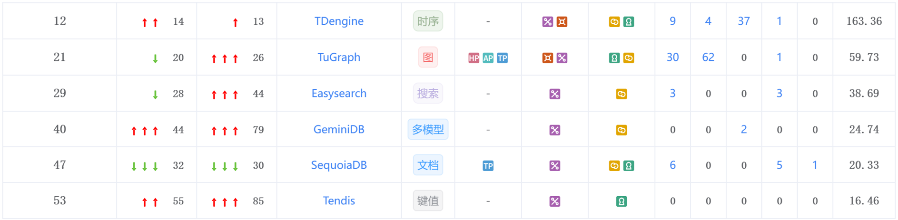Image resolution: width=898 pixels, height=220 pixels.
Task: Click the 键值 category tag for Tendis
Action: (428, 201)
